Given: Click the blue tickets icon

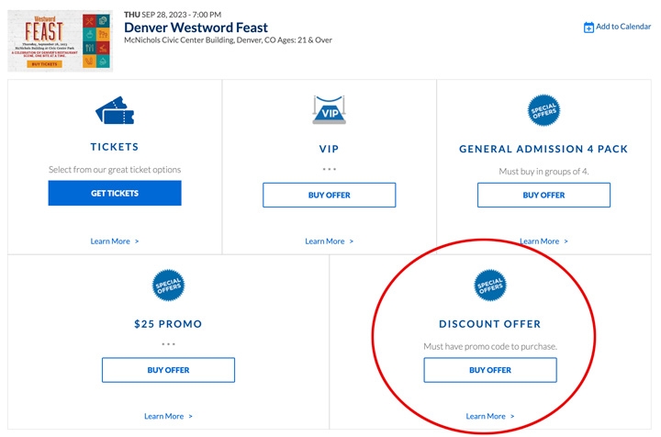Looking at the screenshot, I should tap(115, 112).
